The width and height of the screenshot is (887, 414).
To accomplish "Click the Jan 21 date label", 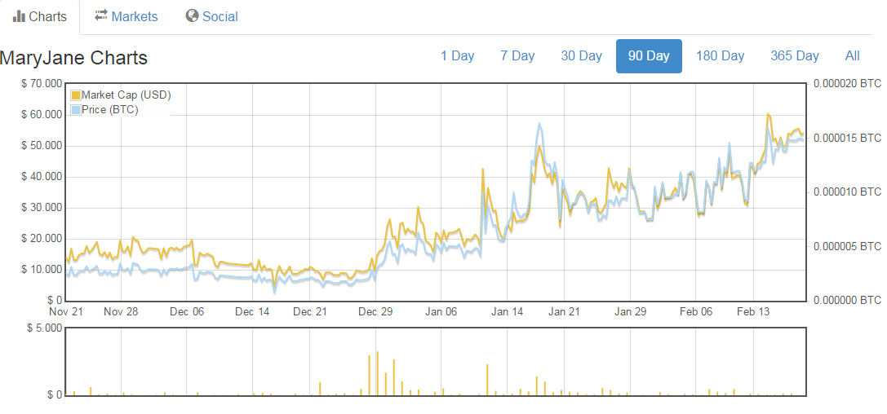I will click(565, 312).
